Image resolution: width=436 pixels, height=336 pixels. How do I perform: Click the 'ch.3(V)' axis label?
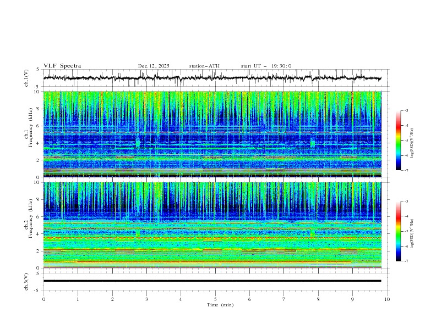pyautogui.click(x=26, y=282)
